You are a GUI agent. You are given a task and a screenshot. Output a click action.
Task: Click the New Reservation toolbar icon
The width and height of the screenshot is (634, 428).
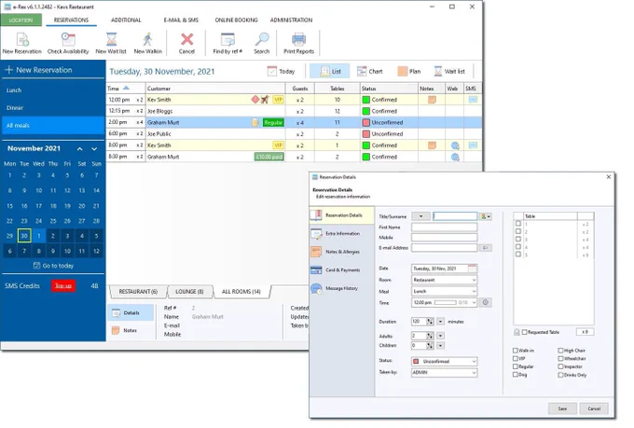pos(22,40)
